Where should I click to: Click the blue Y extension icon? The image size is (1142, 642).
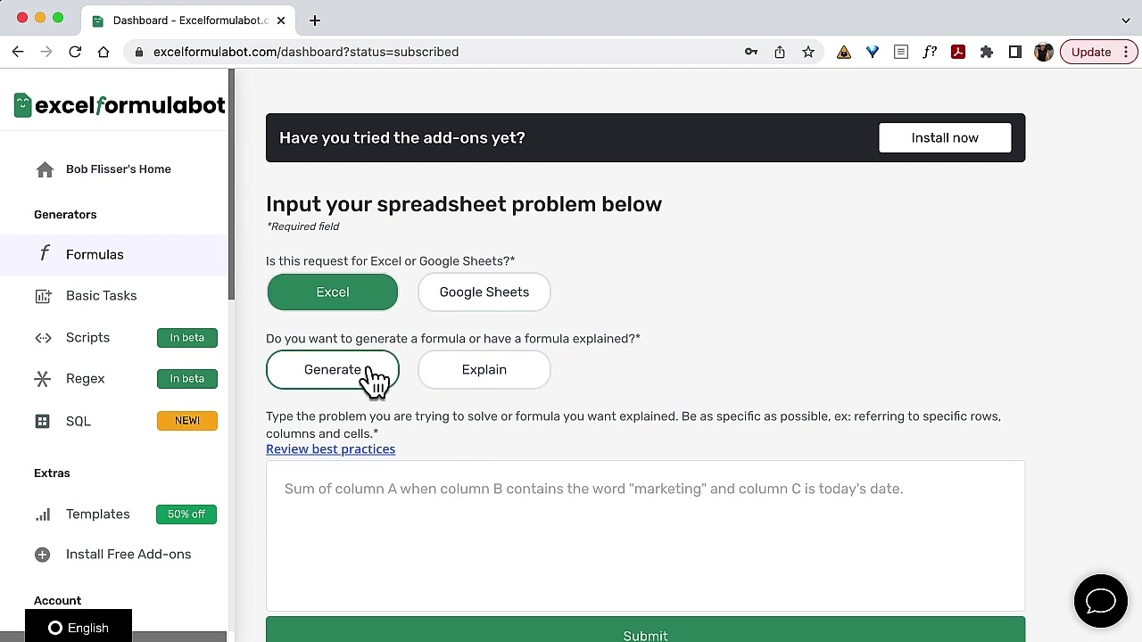coord(873,52)
